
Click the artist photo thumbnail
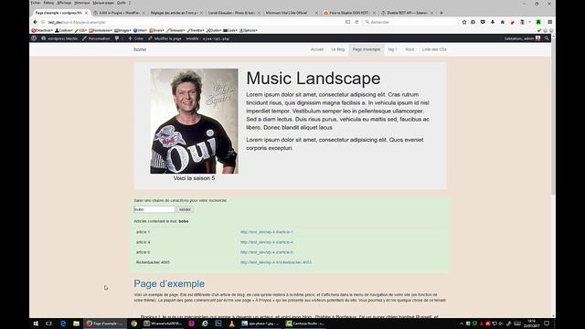click(194, 121)
